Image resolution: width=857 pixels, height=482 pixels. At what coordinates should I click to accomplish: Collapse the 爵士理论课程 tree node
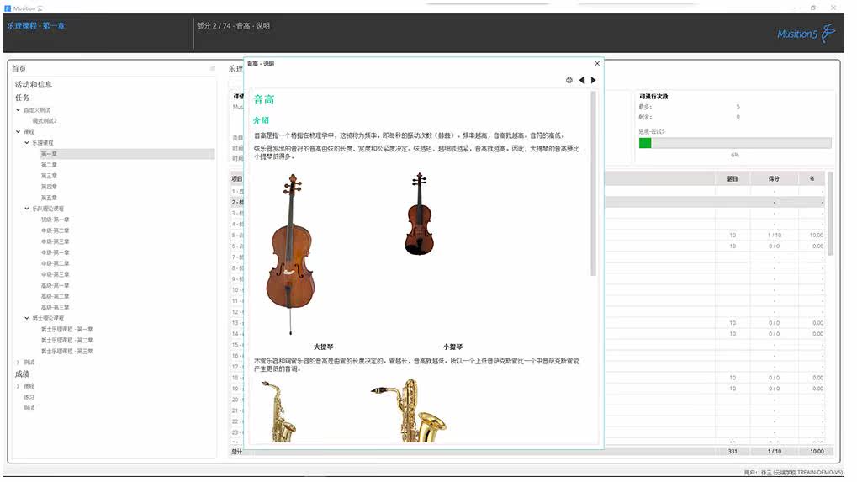pyautogui.click(x=27, y=318)
